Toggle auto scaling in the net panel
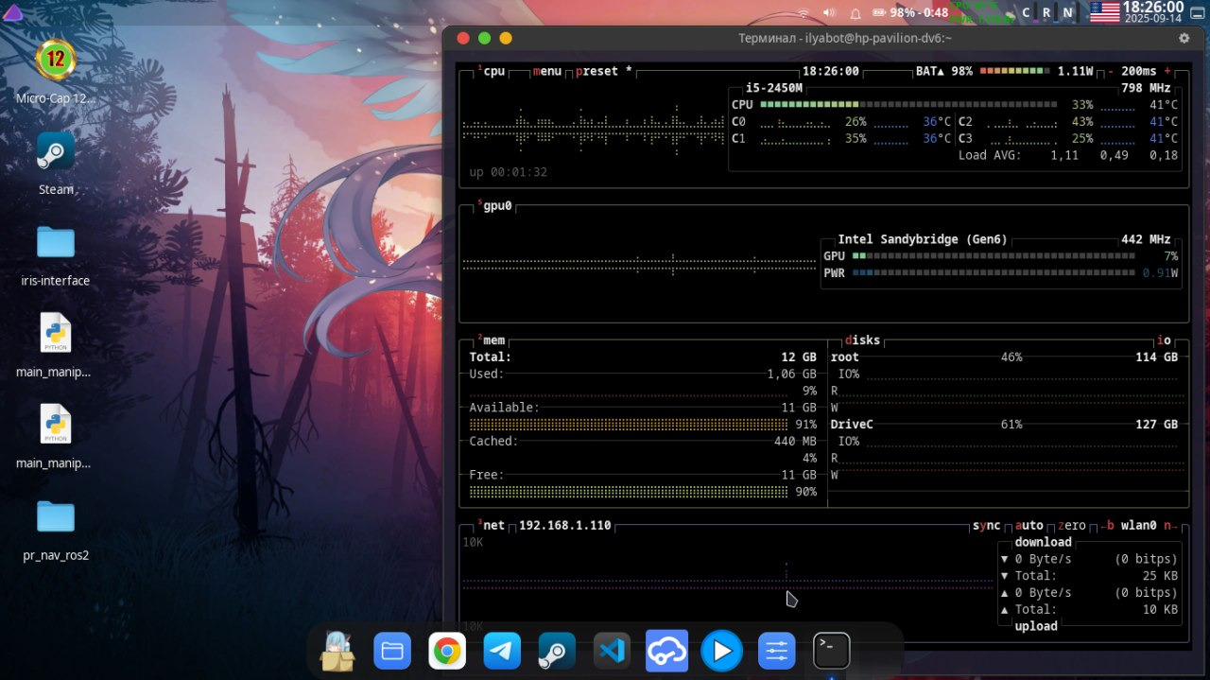 pyautogui.click(x=1028, y=526)
